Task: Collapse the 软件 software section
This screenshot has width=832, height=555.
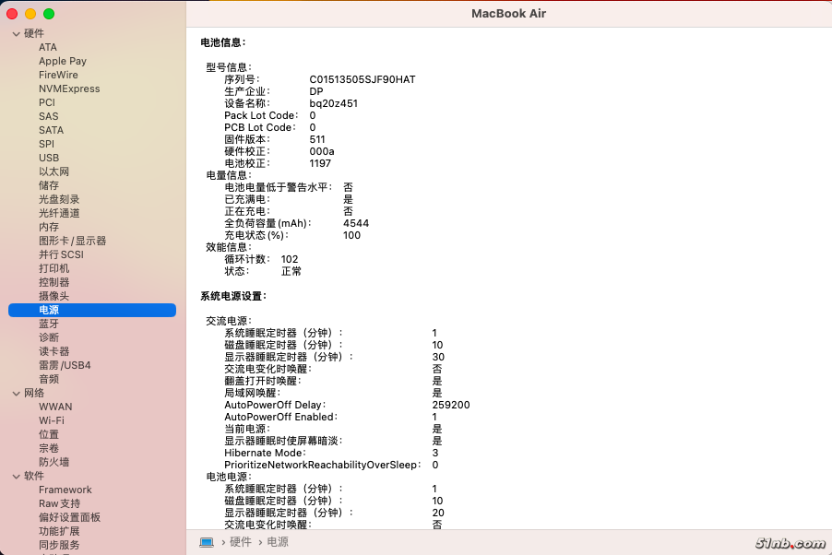Action: [x=16, y=477]
